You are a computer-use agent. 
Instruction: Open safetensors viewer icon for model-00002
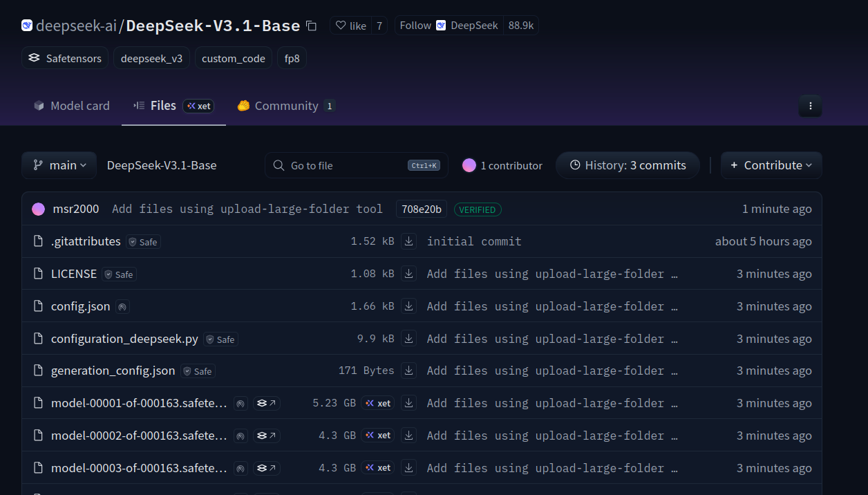(267, 436)
